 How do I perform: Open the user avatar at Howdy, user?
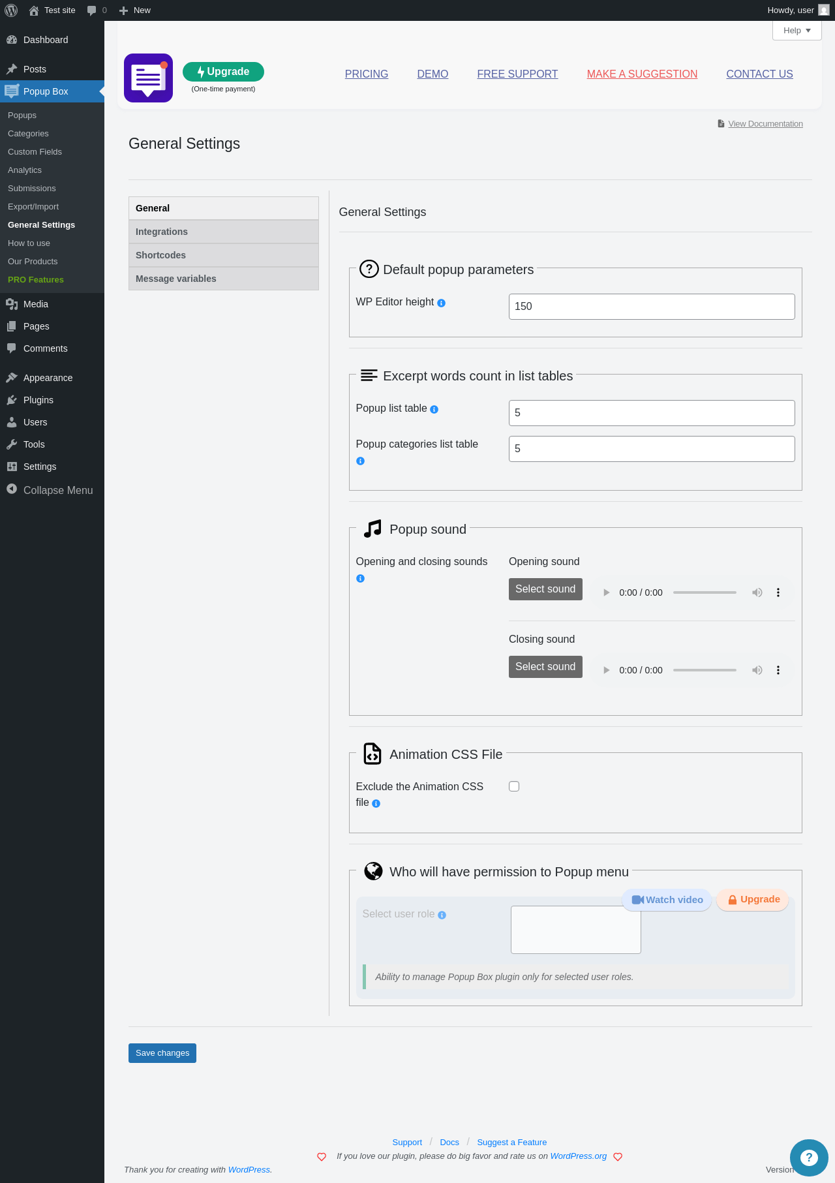coord(824,10)
